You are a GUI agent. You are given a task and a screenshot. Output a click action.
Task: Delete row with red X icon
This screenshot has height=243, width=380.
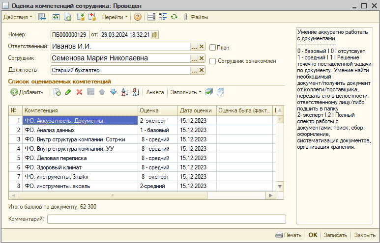(x=79, y=92)
